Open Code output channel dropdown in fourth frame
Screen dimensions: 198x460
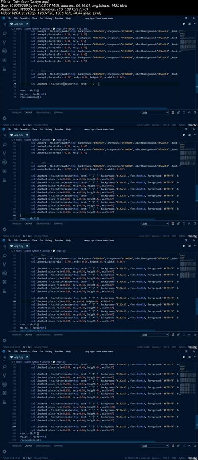(x=155, y=446)
